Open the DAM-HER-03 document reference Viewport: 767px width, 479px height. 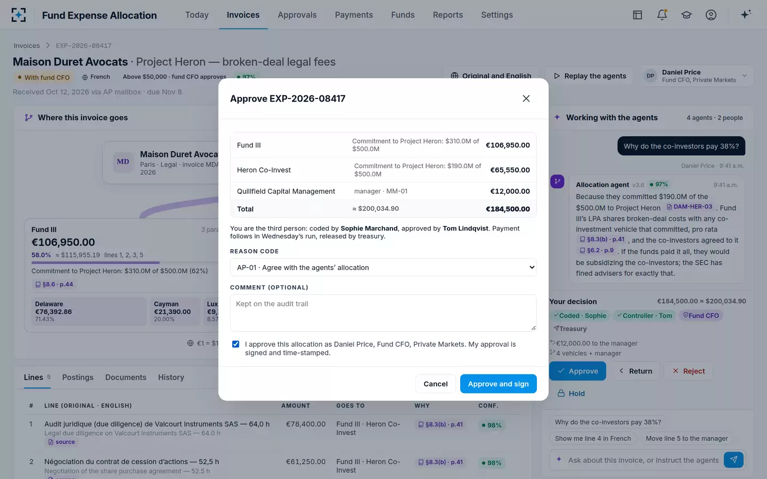pos(689,207)
